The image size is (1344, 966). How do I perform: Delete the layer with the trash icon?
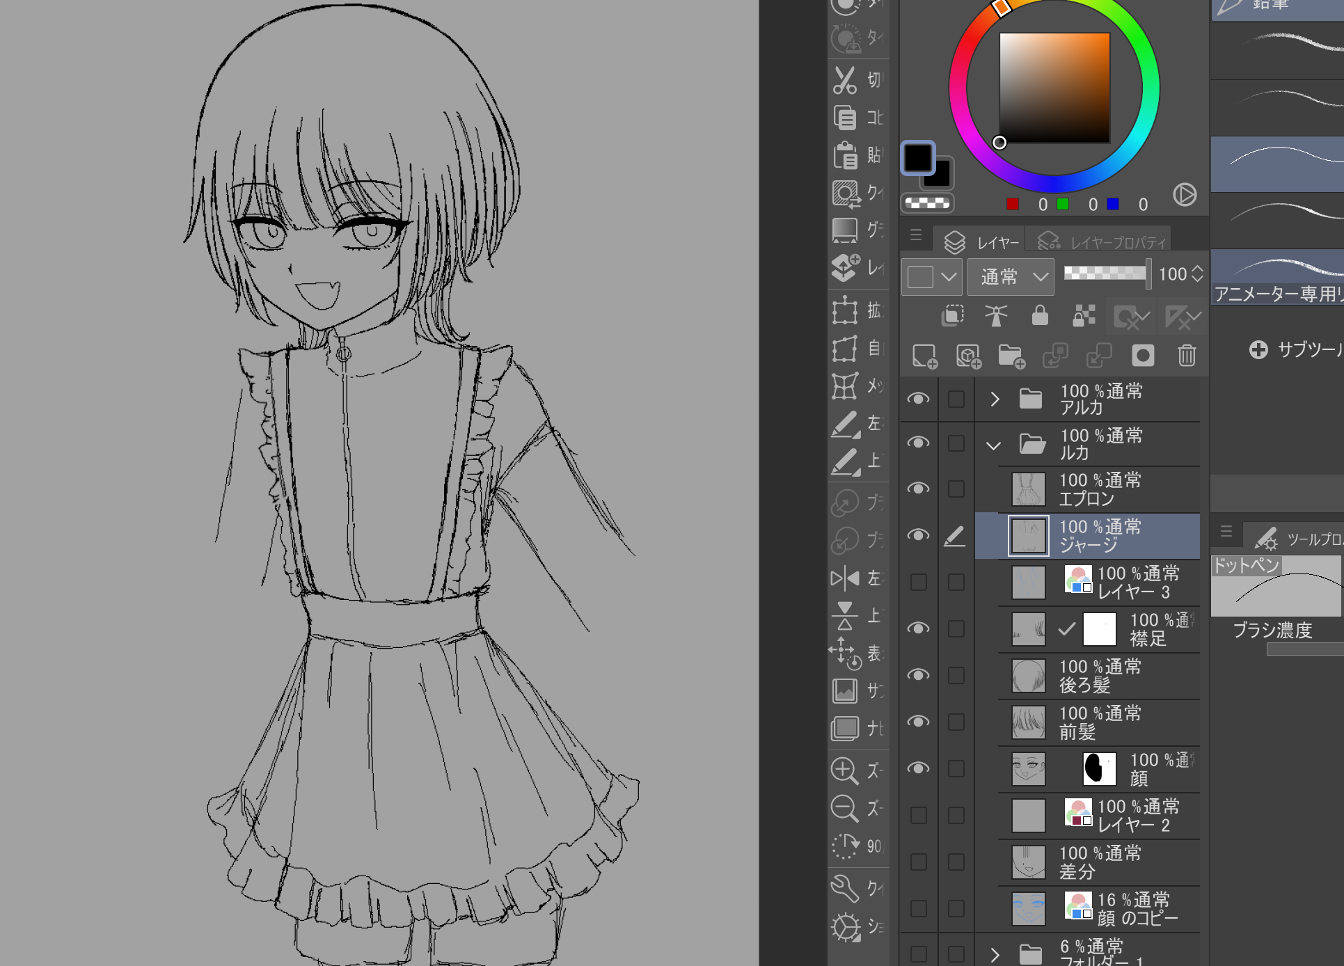1187,356
